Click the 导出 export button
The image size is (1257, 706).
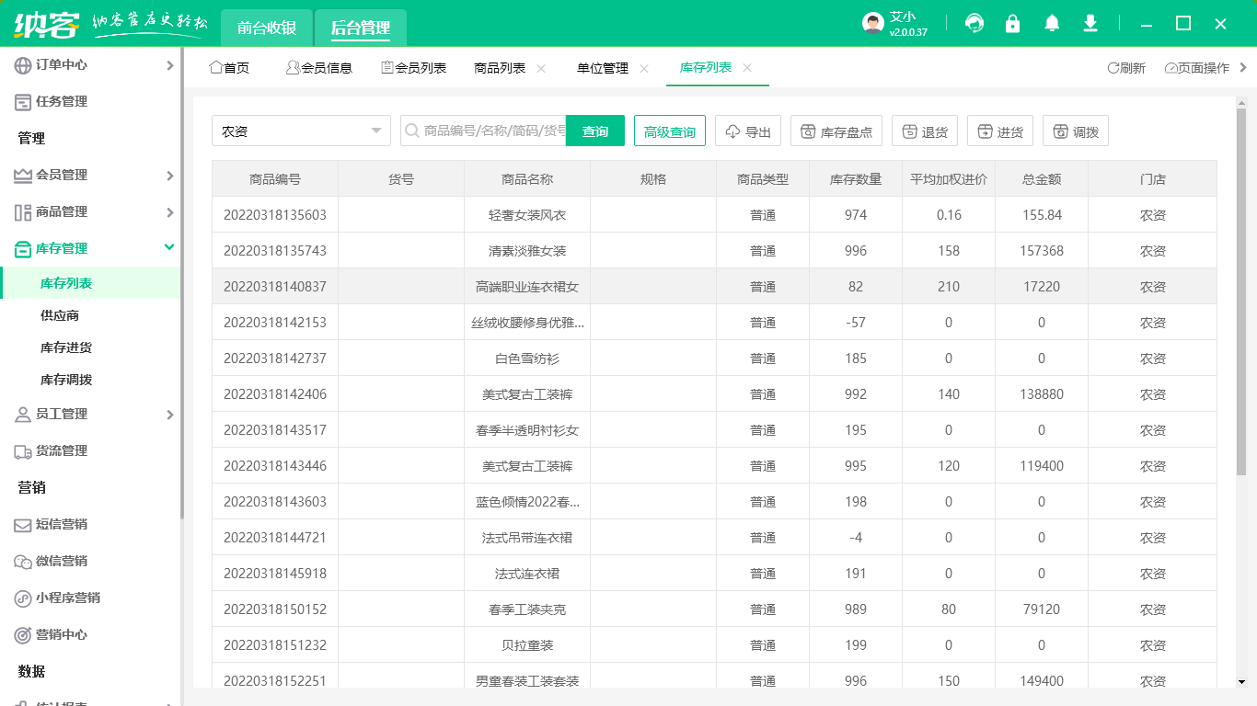coord(748,131)
